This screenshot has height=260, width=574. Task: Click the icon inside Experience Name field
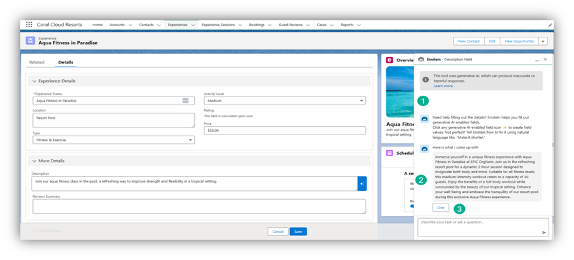click(186, 101)
